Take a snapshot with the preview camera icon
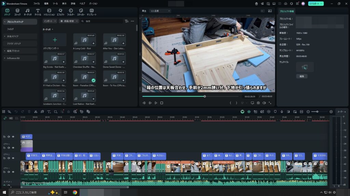350x196 pixels. pyautogui.click(x=258, y=103)
